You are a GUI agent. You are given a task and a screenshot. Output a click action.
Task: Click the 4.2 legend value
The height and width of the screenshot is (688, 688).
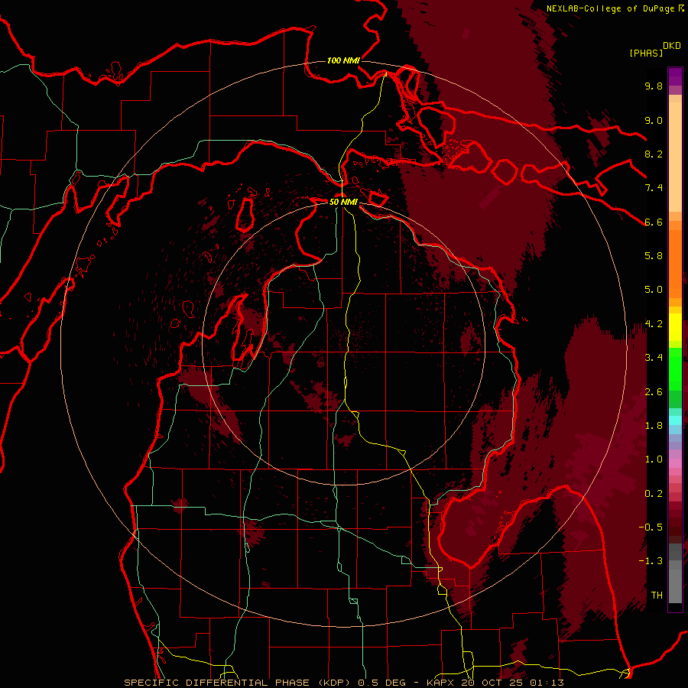654,324
